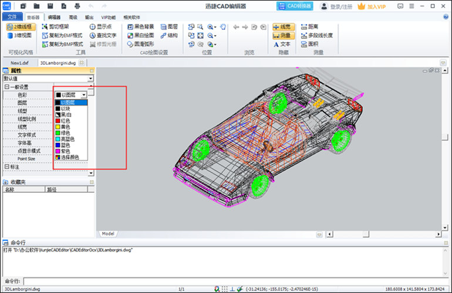The height and width of the screenshot is (293, 452).
Task: Click the printer icon in title bar
Action: point(77,6)
